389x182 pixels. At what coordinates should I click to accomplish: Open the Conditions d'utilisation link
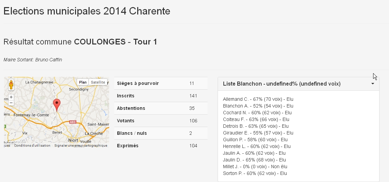pos(32,146)
